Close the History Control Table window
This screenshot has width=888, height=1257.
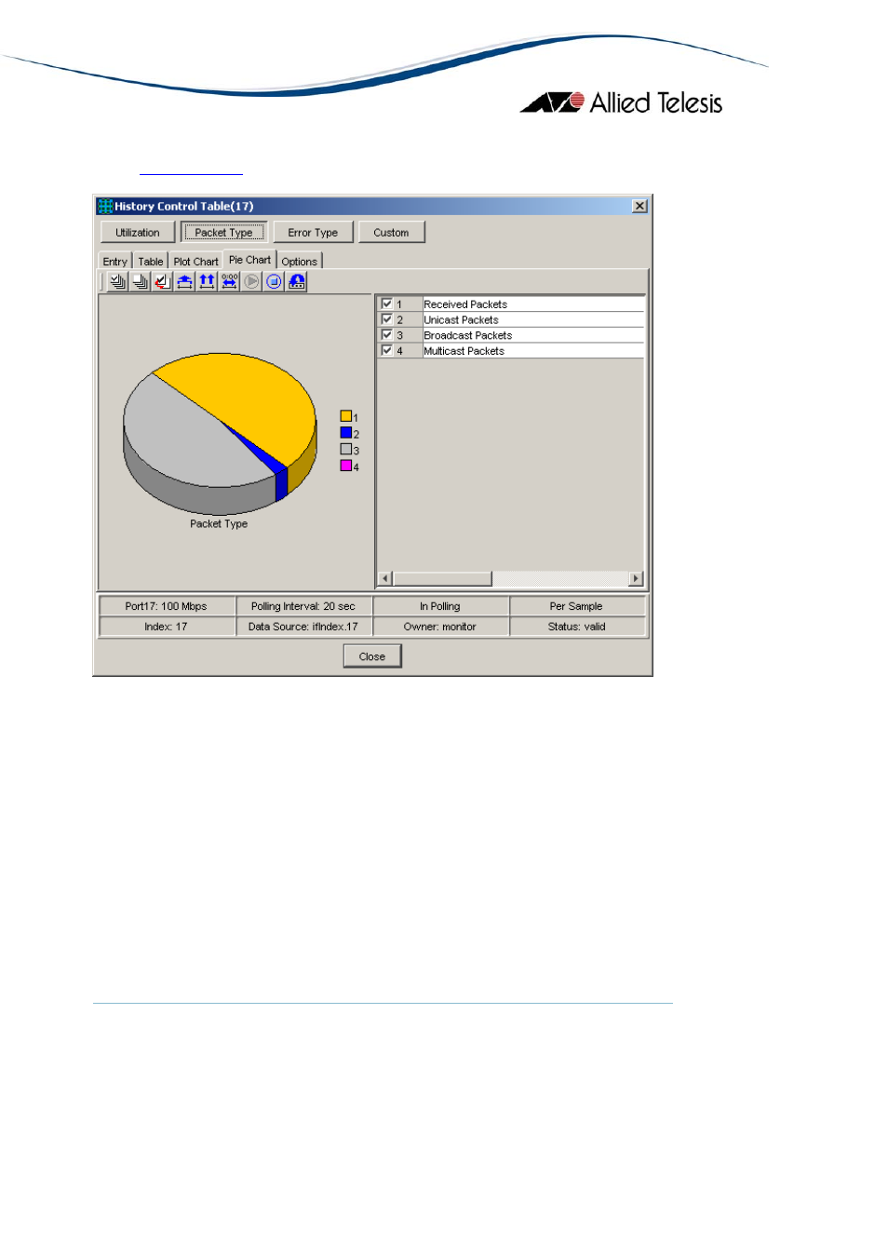(639, 206)
